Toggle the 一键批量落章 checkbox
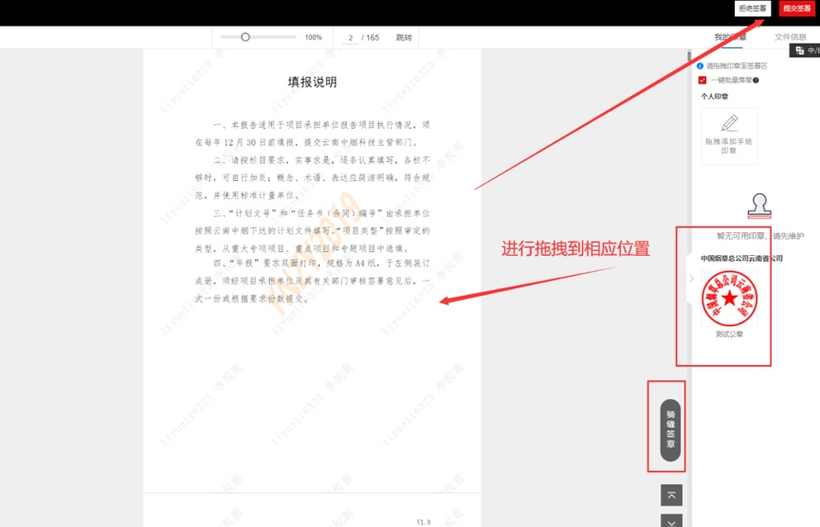 tap(702, 81)
